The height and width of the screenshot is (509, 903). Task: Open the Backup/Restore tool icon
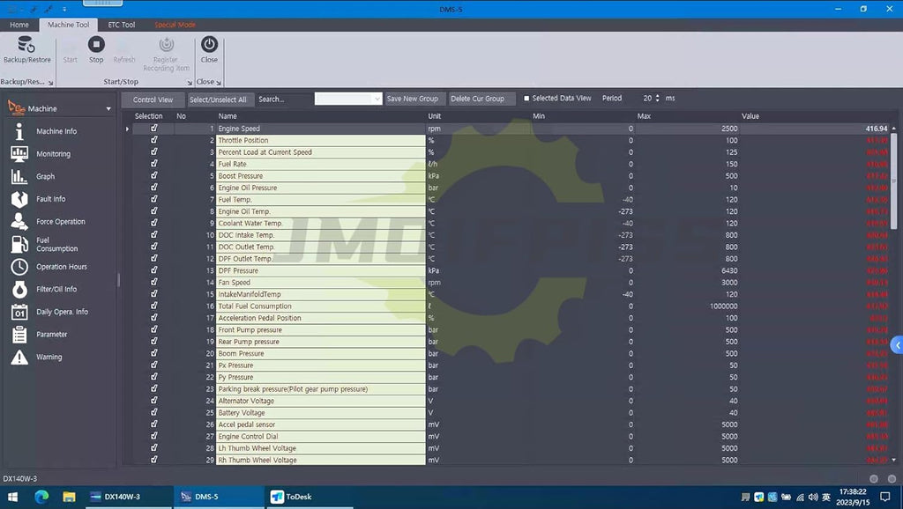coord(26,44)
